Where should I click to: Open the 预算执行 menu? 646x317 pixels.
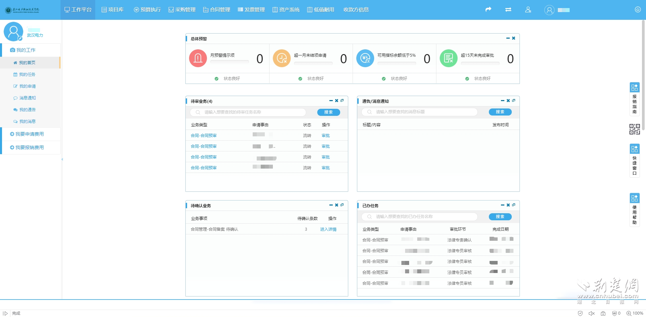147,10
